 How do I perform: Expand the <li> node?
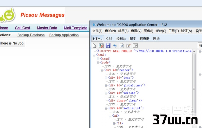(x=114, y=123)
